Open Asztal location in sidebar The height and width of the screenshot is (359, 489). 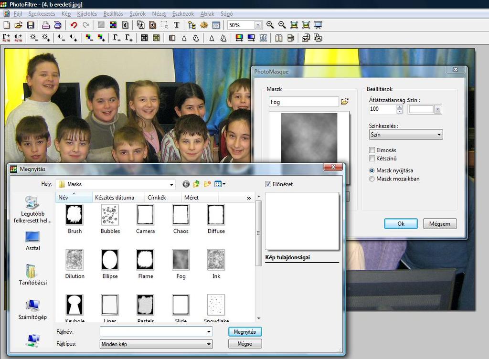pyautogui.click(x=32, y=241)
